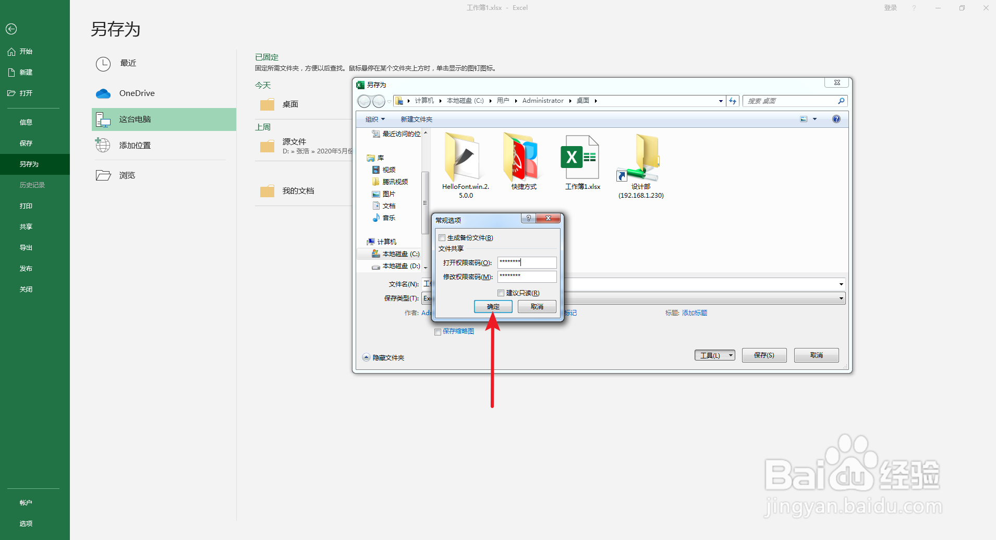This screenshot has height=540, width=996.
Task: Select 腾讯视频 in library tree
Action: point(390,182)
